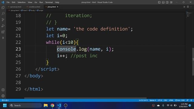Open File Explorer from taskbar
The image size is (194, 109).
(46, 105)
